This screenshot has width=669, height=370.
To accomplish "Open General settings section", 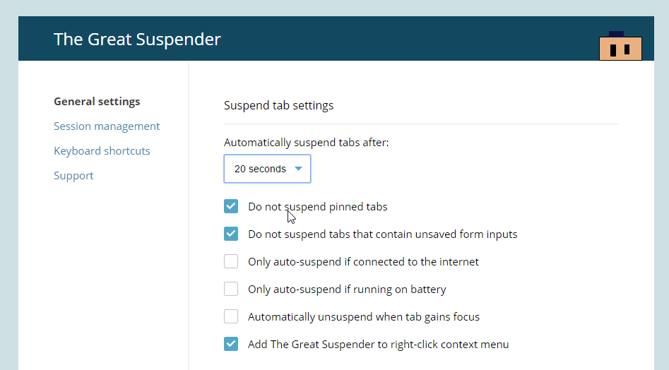I will 97,102.
